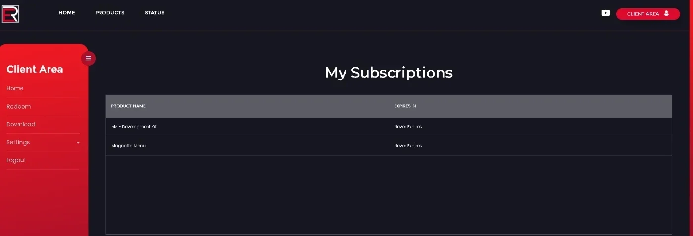The image size is (693, 236).
Task: Open the Products navigation menu
Action: click(x=110, y=13)
